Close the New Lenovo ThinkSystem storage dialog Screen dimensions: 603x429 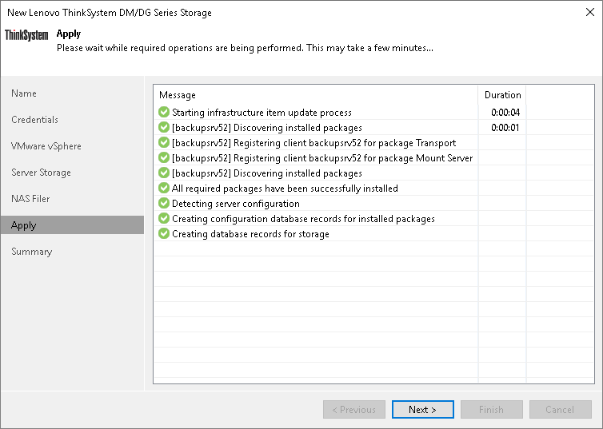tap(590, 12)
